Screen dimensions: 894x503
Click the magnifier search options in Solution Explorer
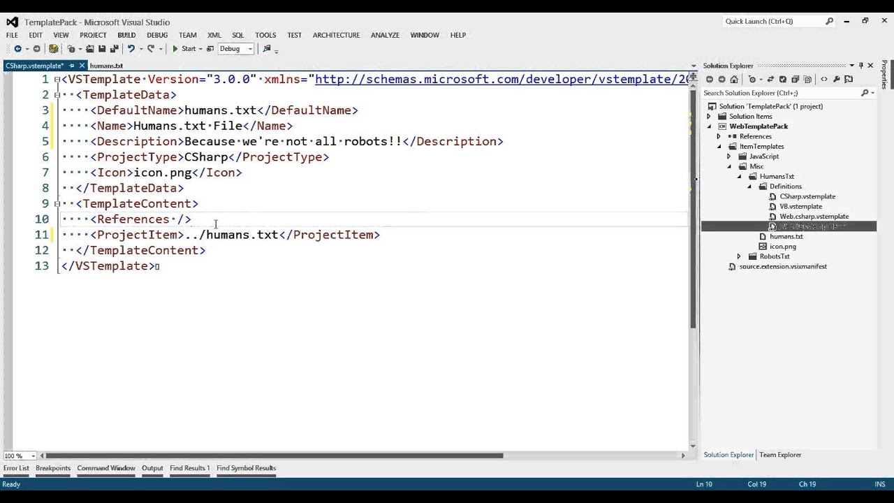[866, 93]
